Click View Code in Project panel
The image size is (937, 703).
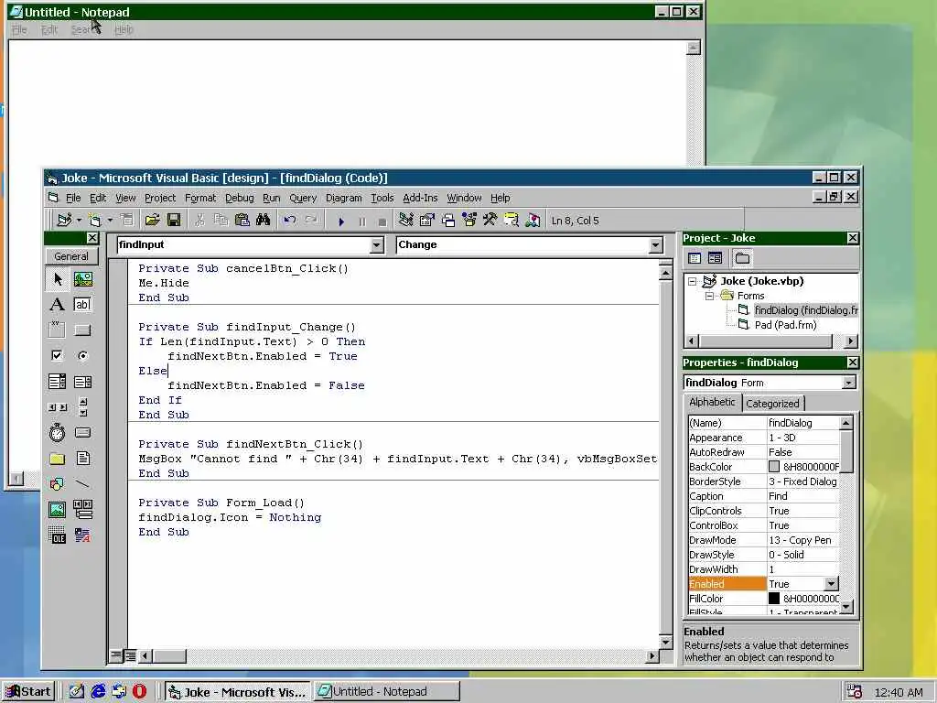tap(695, 258)
